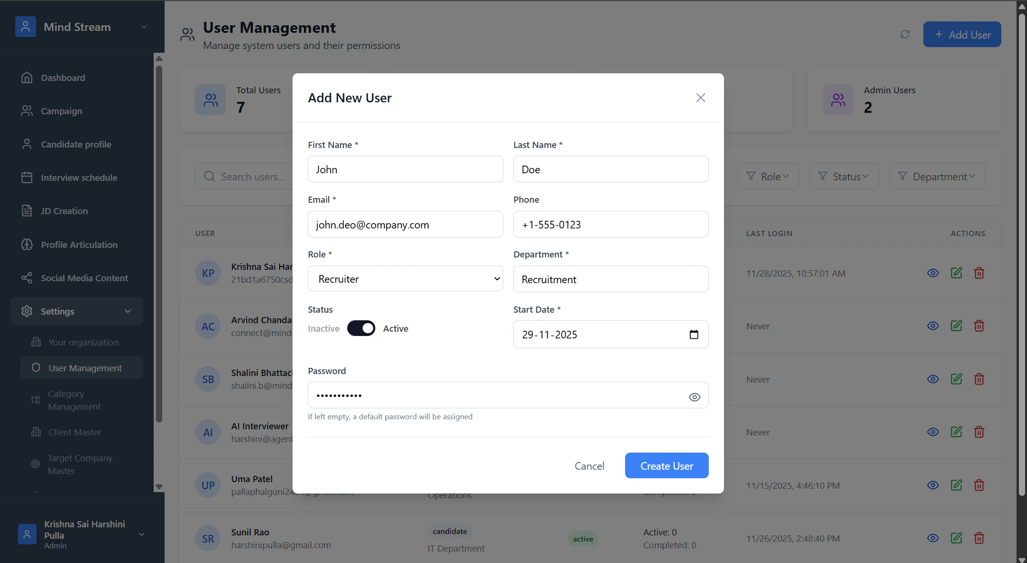The image size is (1027, 563).
Task: Click the Create User button
Action: tap(666, 466)
